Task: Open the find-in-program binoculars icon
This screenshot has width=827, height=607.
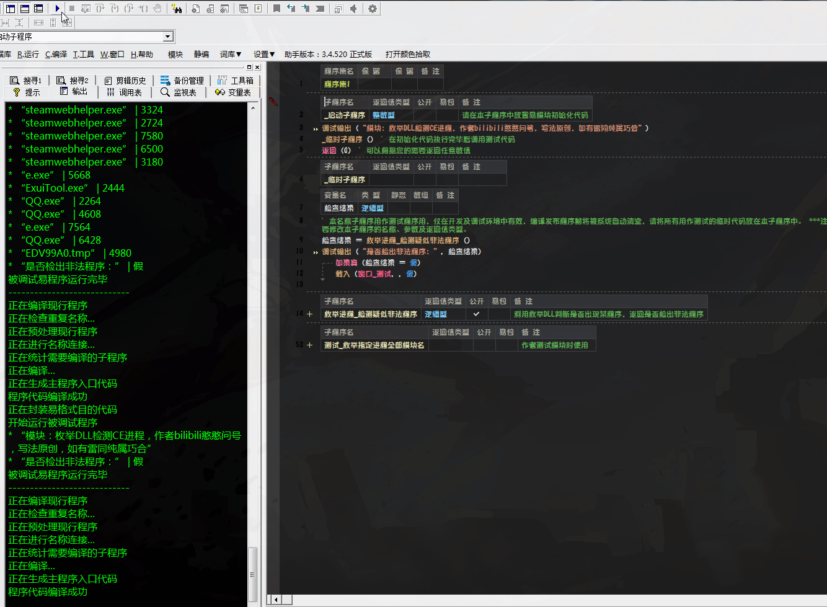Action: pos(178,8)
